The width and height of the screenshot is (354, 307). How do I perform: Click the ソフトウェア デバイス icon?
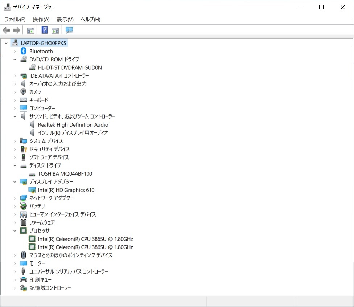(x=23, y=157)
